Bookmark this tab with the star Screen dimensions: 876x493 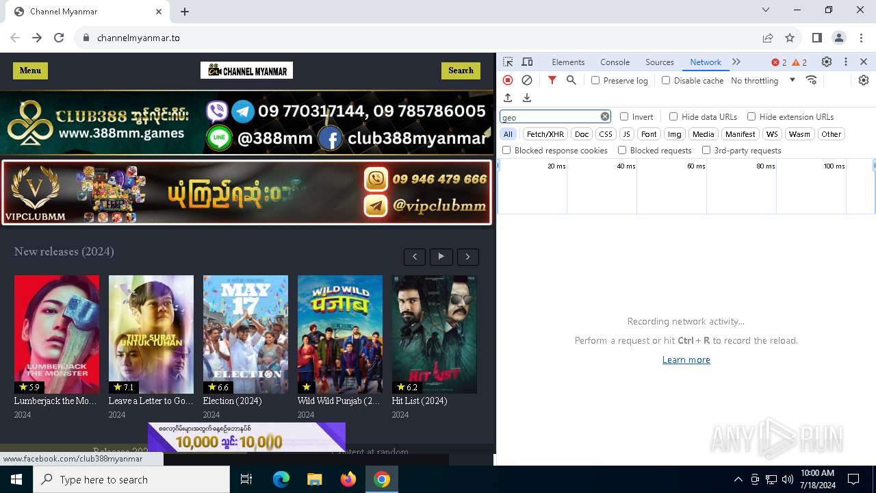pyautogui.click(x=790, y=38)
